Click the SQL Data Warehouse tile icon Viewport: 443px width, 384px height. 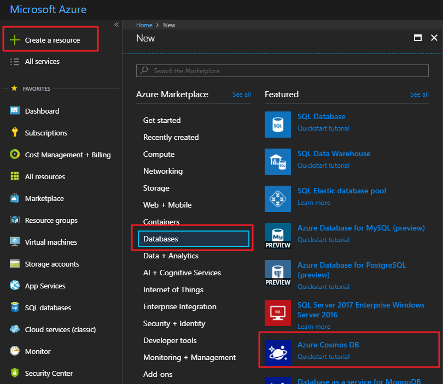click(278, 162)
